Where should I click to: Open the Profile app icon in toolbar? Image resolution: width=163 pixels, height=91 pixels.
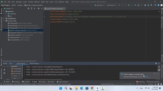coord(135,5)
